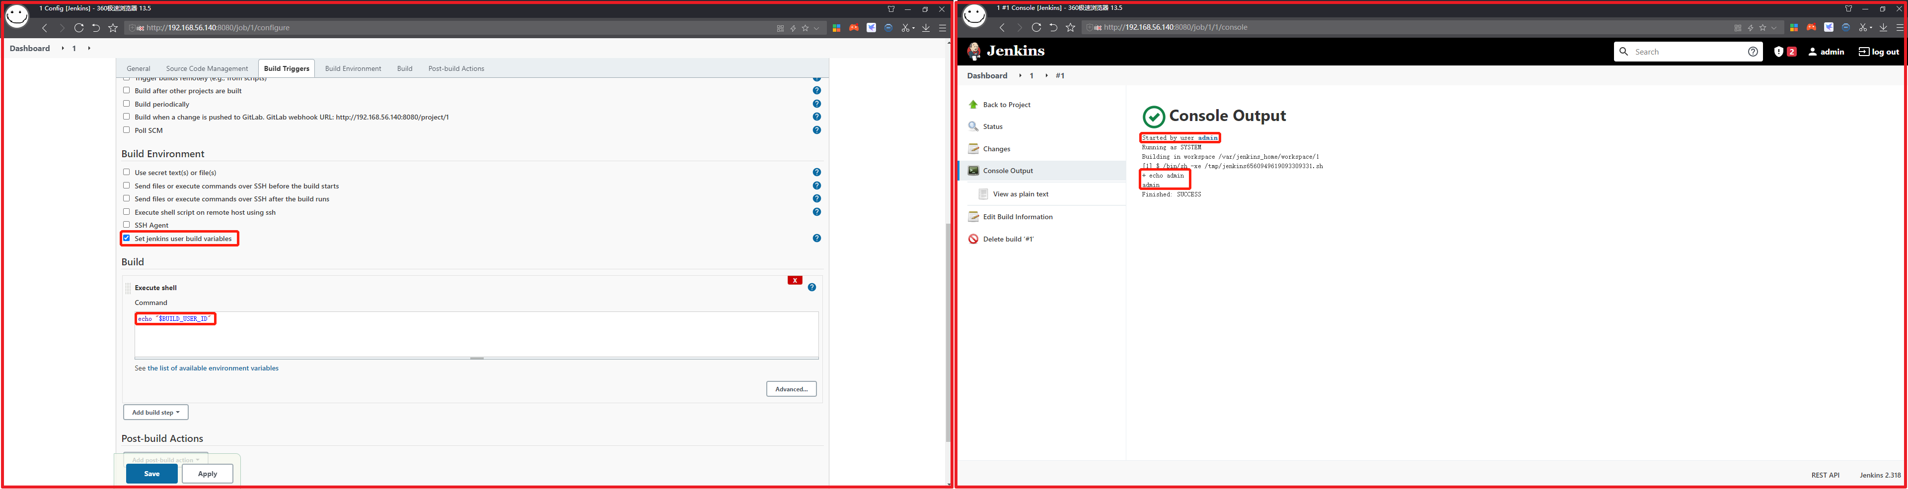This screenshot has height=489, width=1908.
Task: Click colorful grid extension icon in Console window
Action: pos(1794,27)
